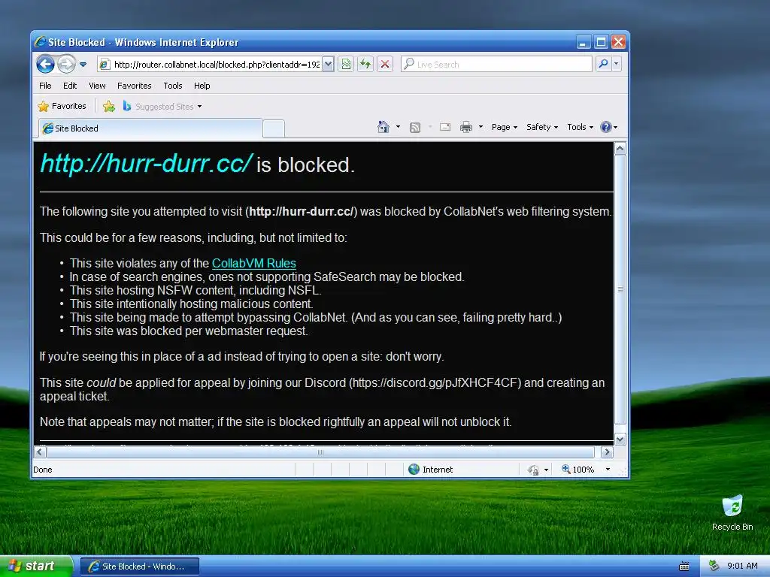The width and height of the screenshot is (770, 577).
Task: Follow the CollabVM Rules link
Action: click(254, 264)
